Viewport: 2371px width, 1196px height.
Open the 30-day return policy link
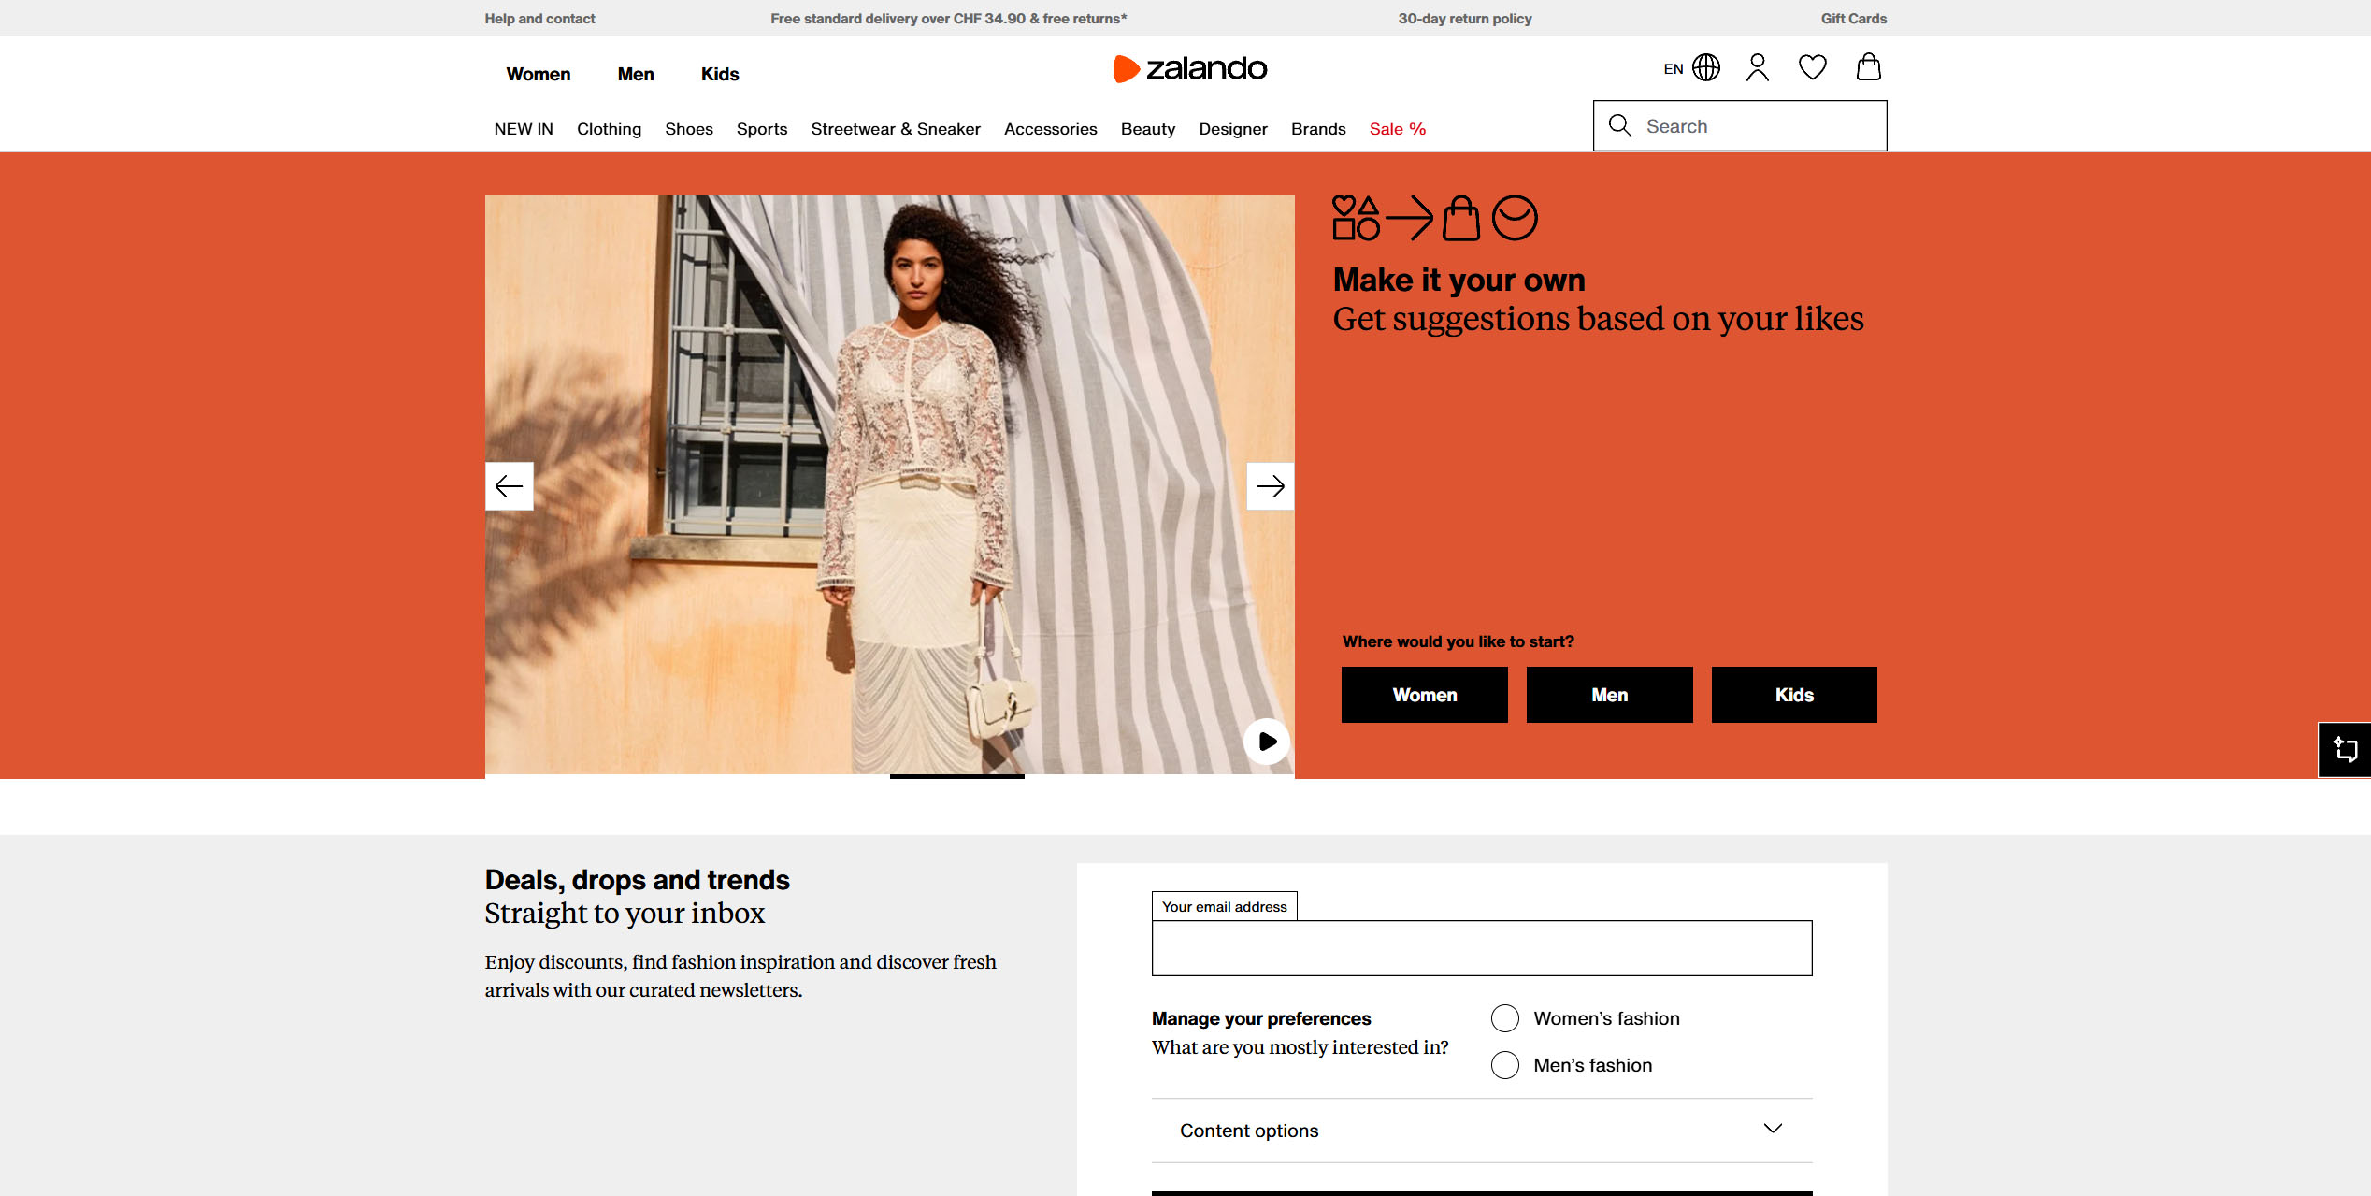pos(1465,19)
